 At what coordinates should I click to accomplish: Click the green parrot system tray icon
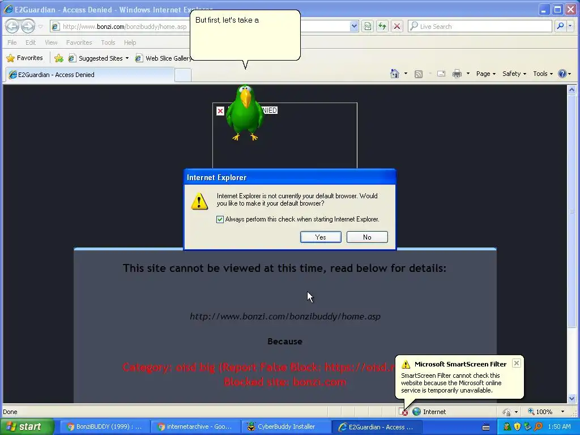pos(507,427)
